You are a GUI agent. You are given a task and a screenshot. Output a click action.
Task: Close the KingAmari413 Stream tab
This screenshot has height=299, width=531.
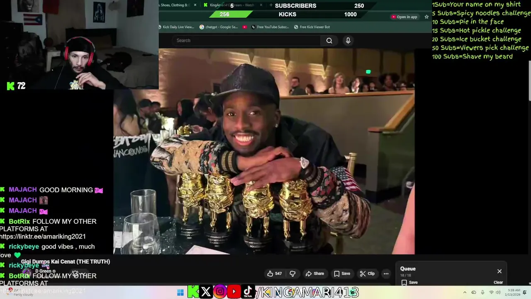(261, 5)
